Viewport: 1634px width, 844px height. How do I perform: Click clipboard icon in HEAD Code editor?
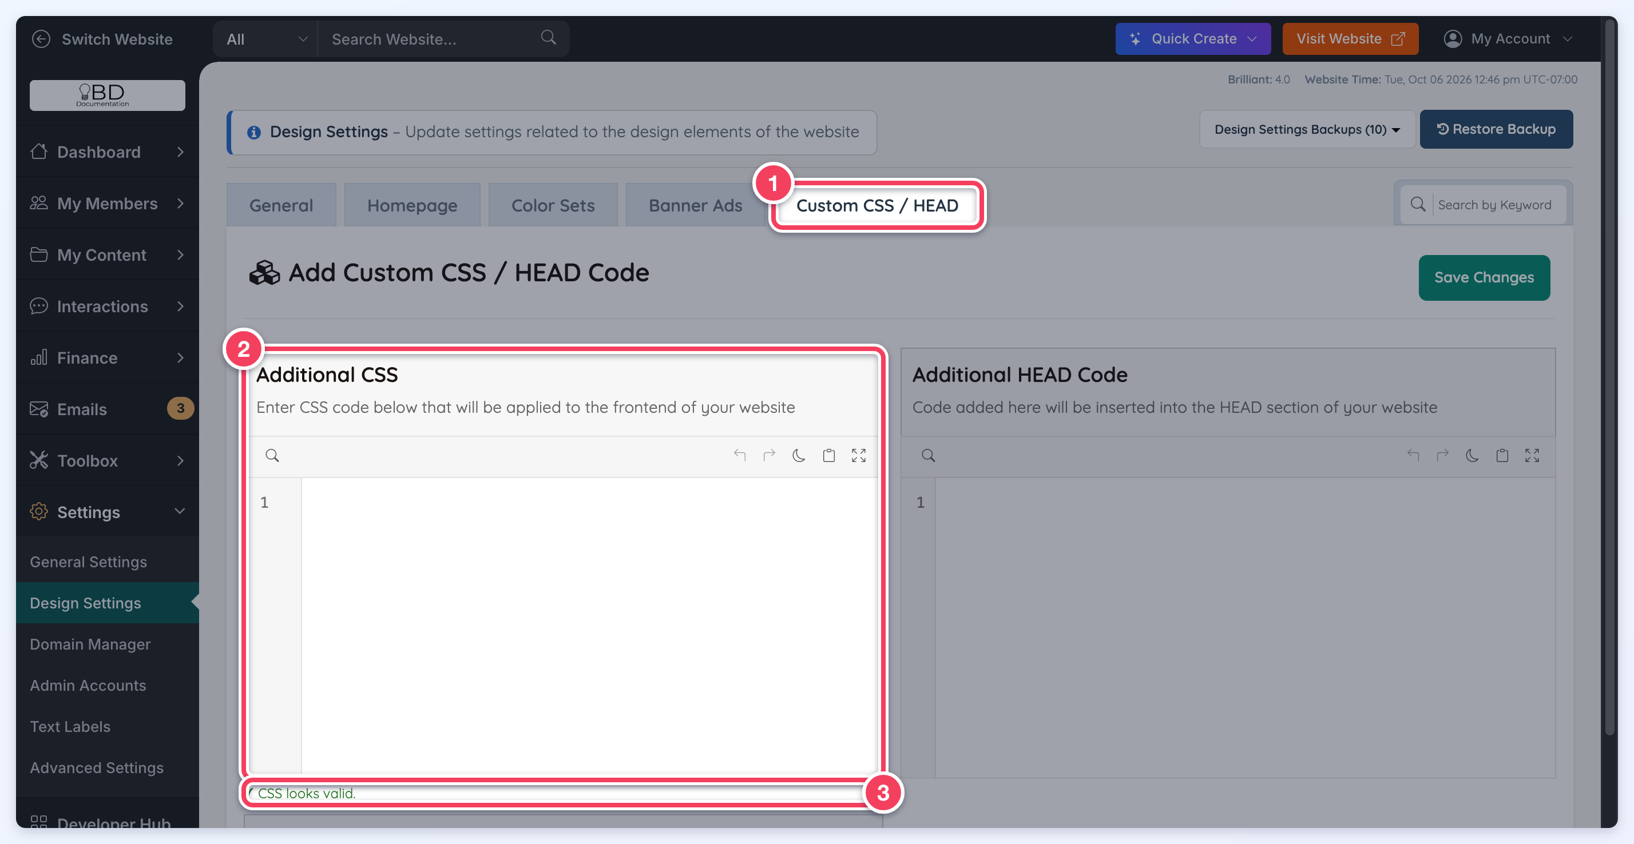pos(1502,455)
